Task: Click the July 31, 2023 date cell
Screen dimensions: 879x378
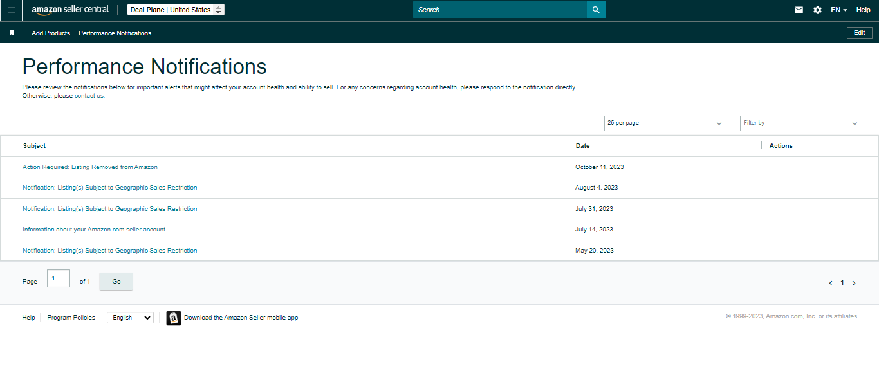Action: (x=594, y=209)
